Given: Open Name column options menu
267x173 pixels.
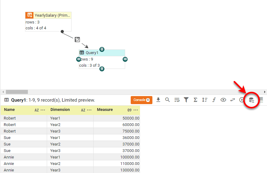Looking at the screenshot, I should [x=43, y=110].
